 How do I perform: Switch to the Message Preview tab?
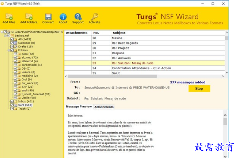pos(79,106)
